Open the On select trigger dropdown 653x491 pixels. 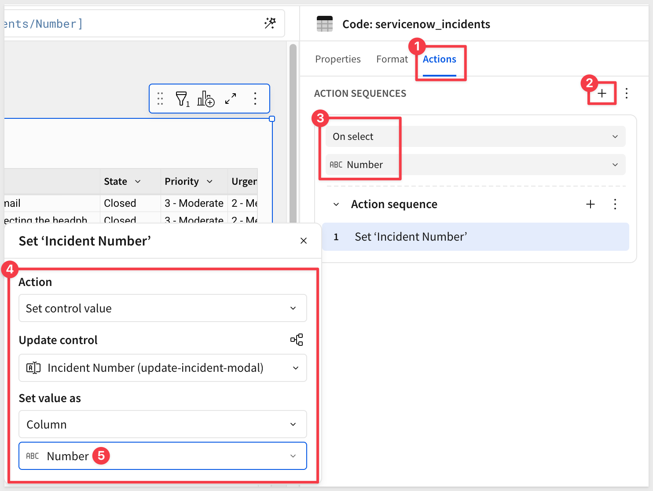click(x=475, y=136)
